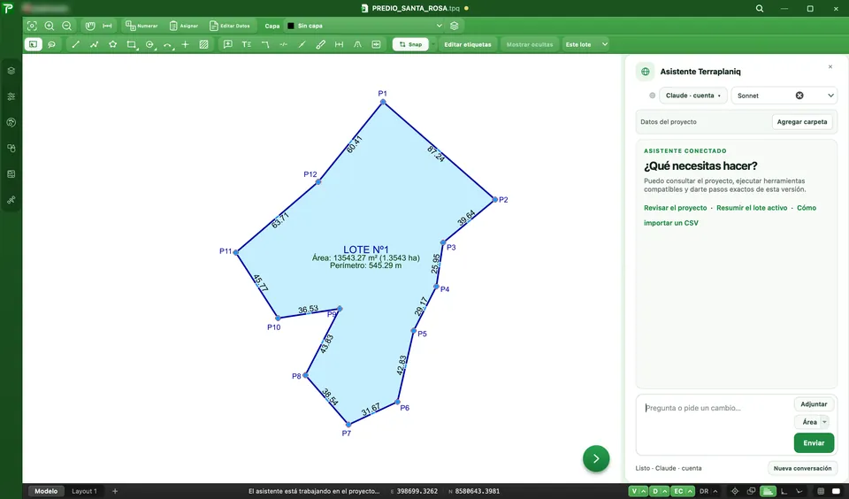Click the green round arrow button

point(596,459)
